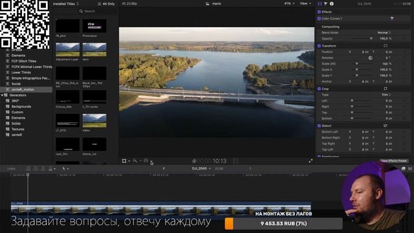Select the zenteR generator category
This screenshot has height=233, width=414.
coord(17,135)
